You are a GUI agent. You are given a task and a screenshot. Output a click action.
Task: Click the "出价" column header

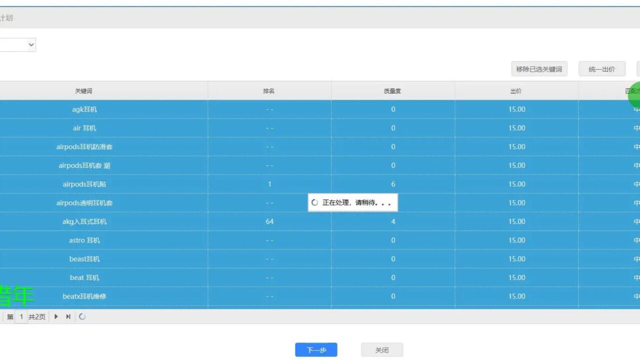[516, 90]
